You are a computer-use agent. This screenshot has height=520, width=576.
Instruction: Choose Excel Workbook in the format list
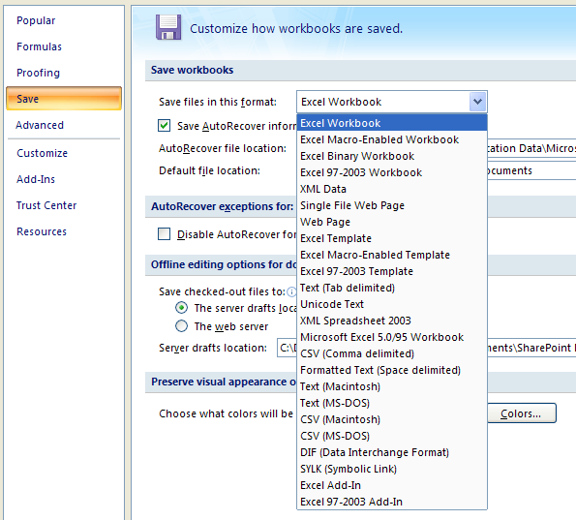[x=392, y=123]
